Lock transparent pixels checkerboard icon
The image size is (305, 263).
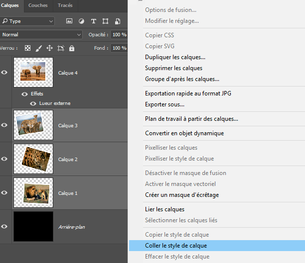28,48
